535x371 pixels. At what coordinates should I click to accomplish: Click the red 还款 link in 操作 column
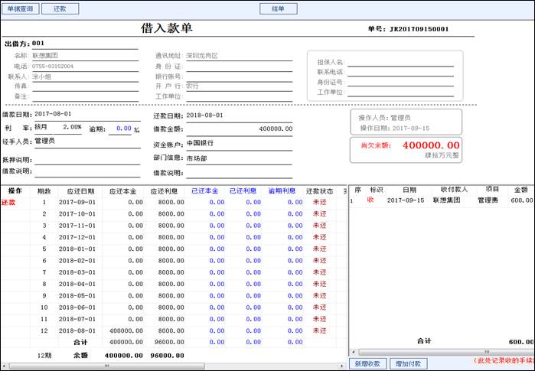[8, 203]
